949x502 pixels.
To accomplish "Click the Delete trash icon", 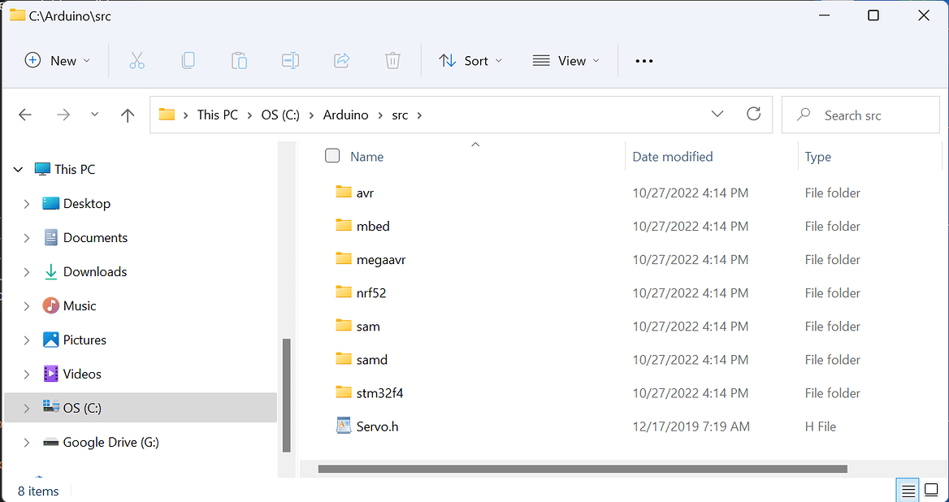I will pyautogui.click(x=392, y=61).
